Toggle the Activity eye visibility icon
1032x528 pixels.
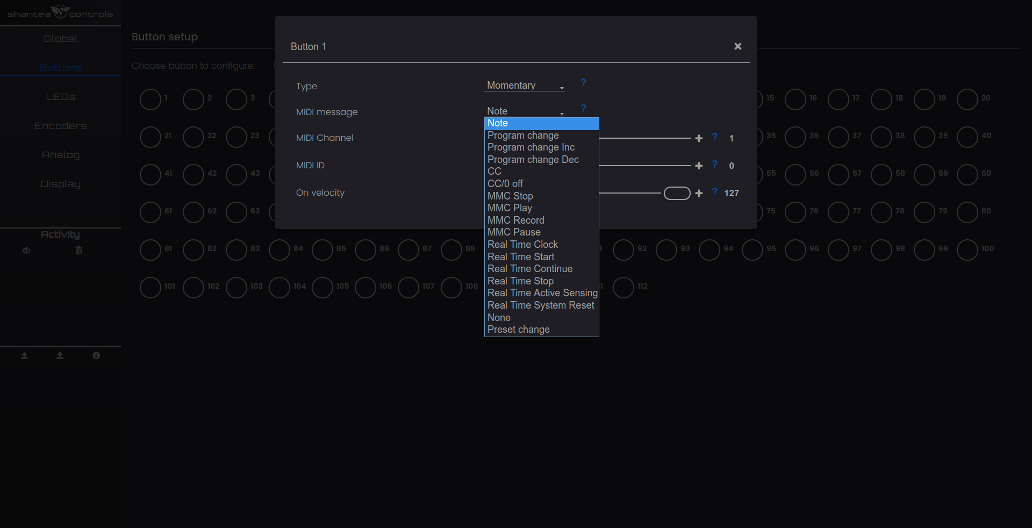(x=26, y=251)
